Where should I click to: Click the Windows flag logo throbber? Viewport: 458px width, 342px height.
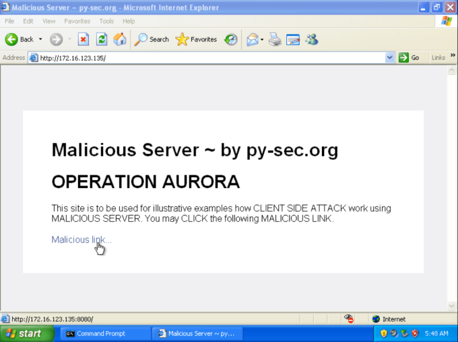coord(447,21)
